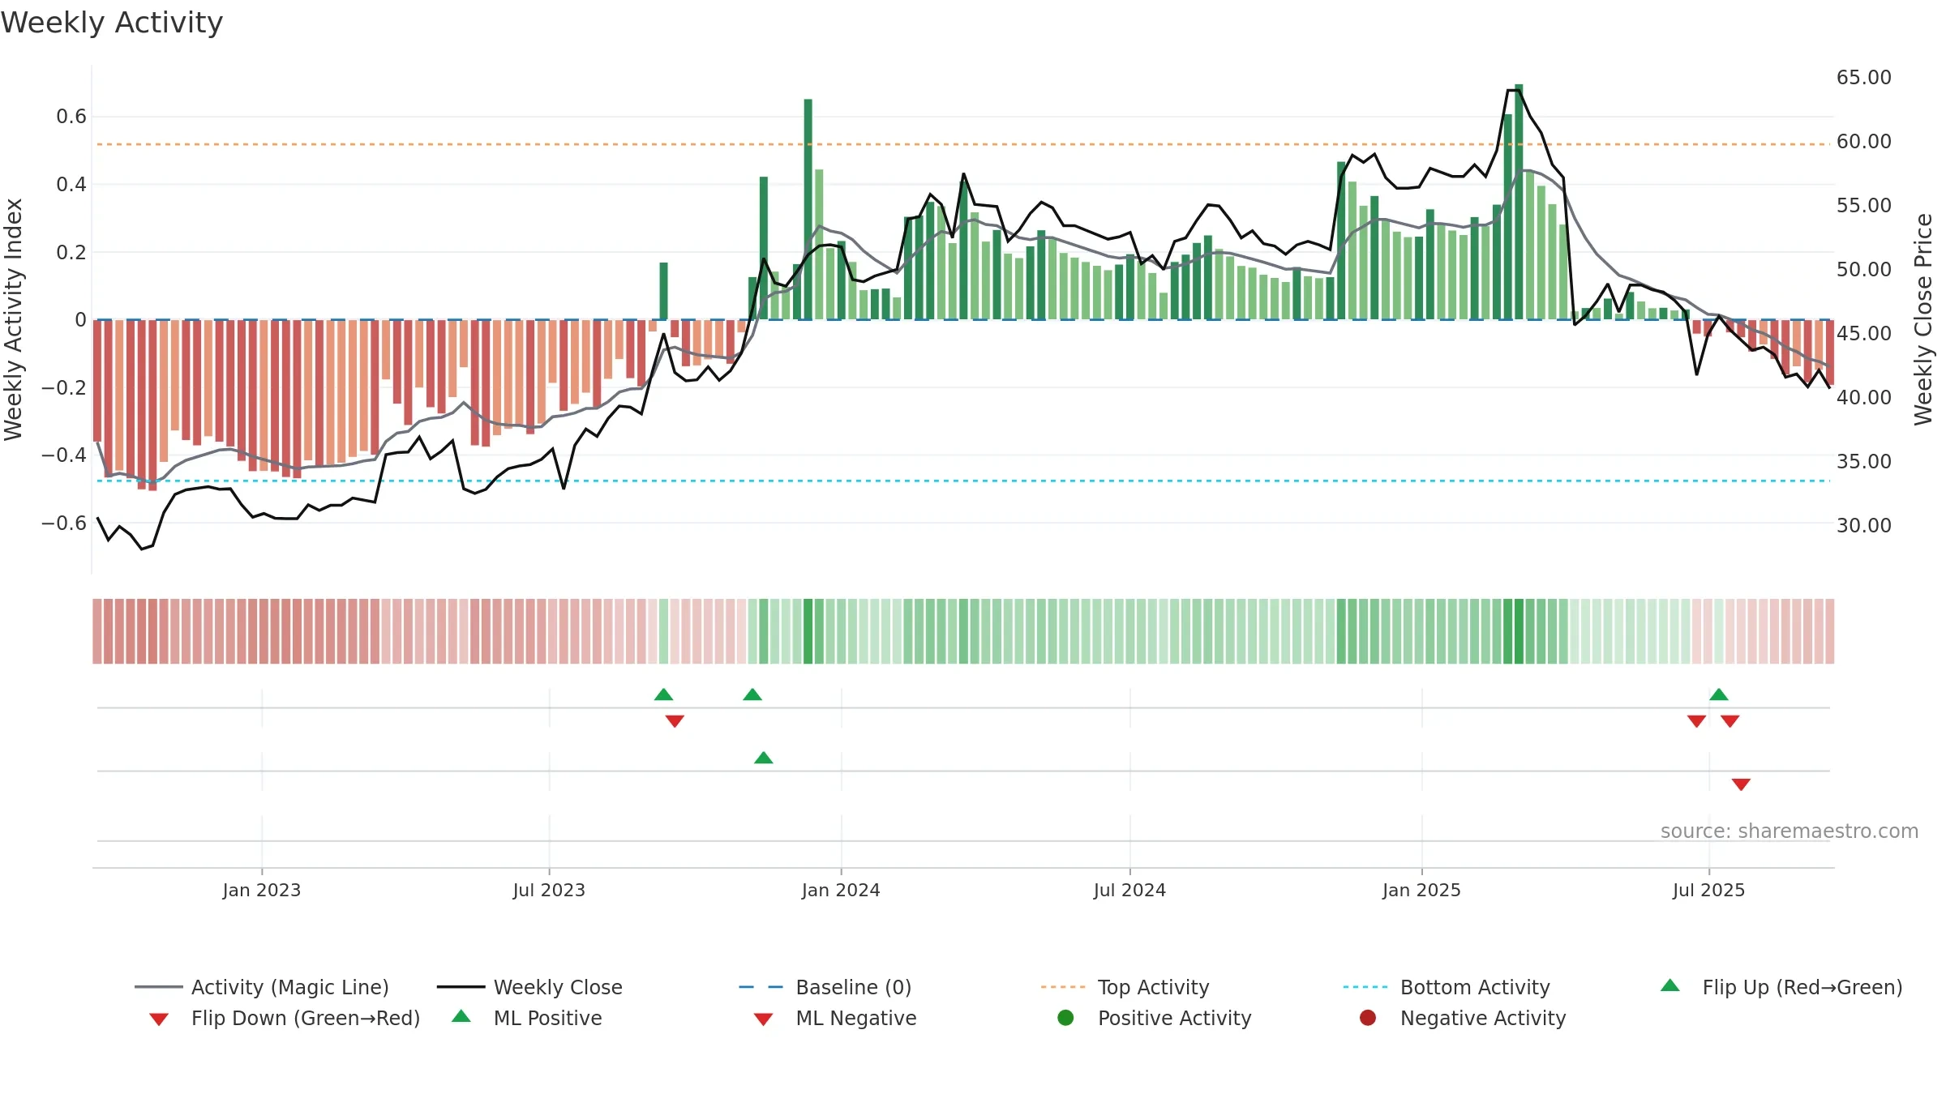
Task: Click the −0.6 activity axis tick
Action: pos(64,523)
